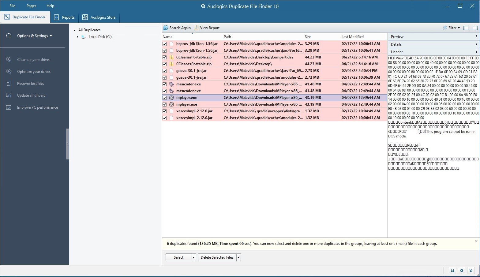Expand the Local Disk (C:) tree node
The image size is (480, 277).
click(x=77, y=37)
